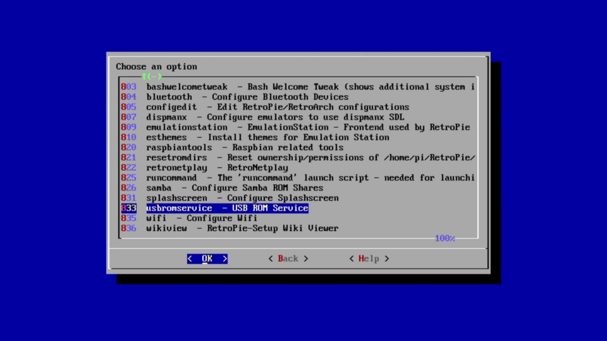
Task: Choose the Back button
Action: tap(288, 259)
